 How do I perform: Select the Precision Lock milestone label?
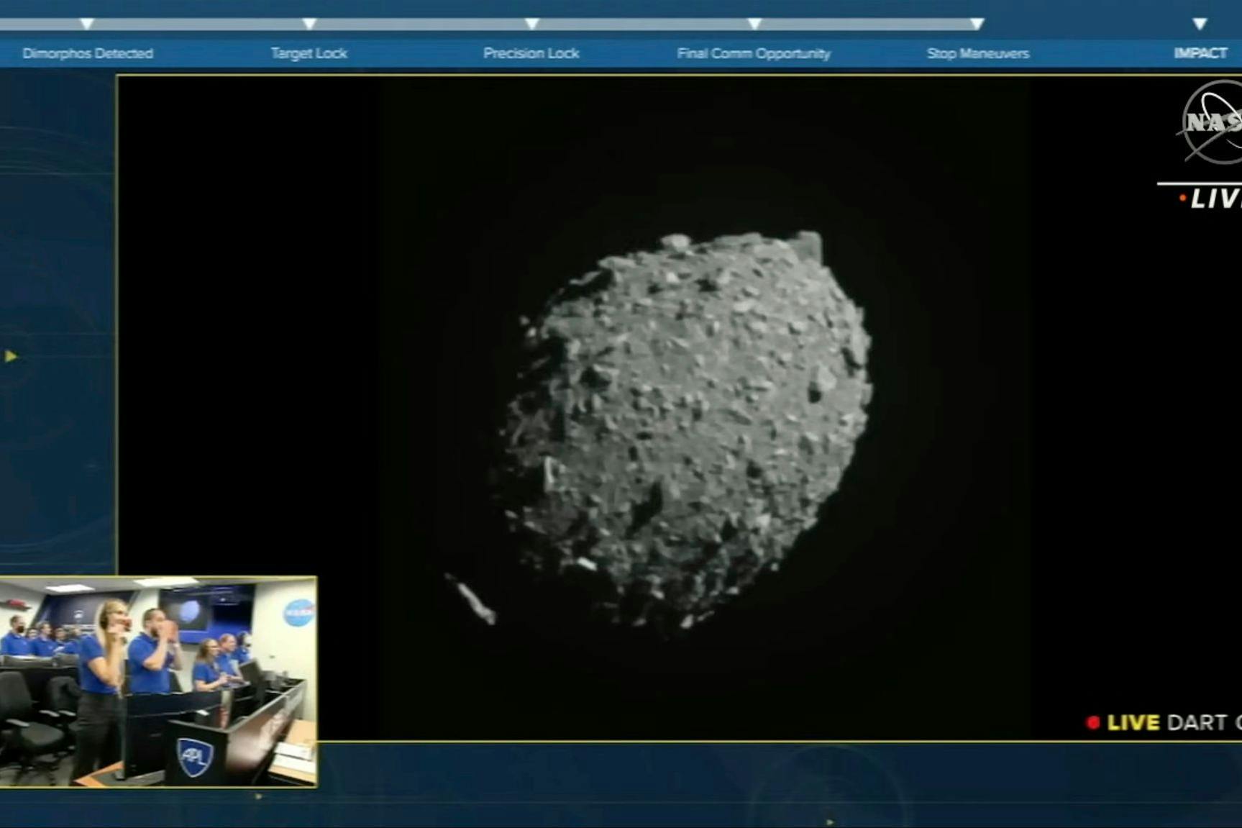click(532, 53)
